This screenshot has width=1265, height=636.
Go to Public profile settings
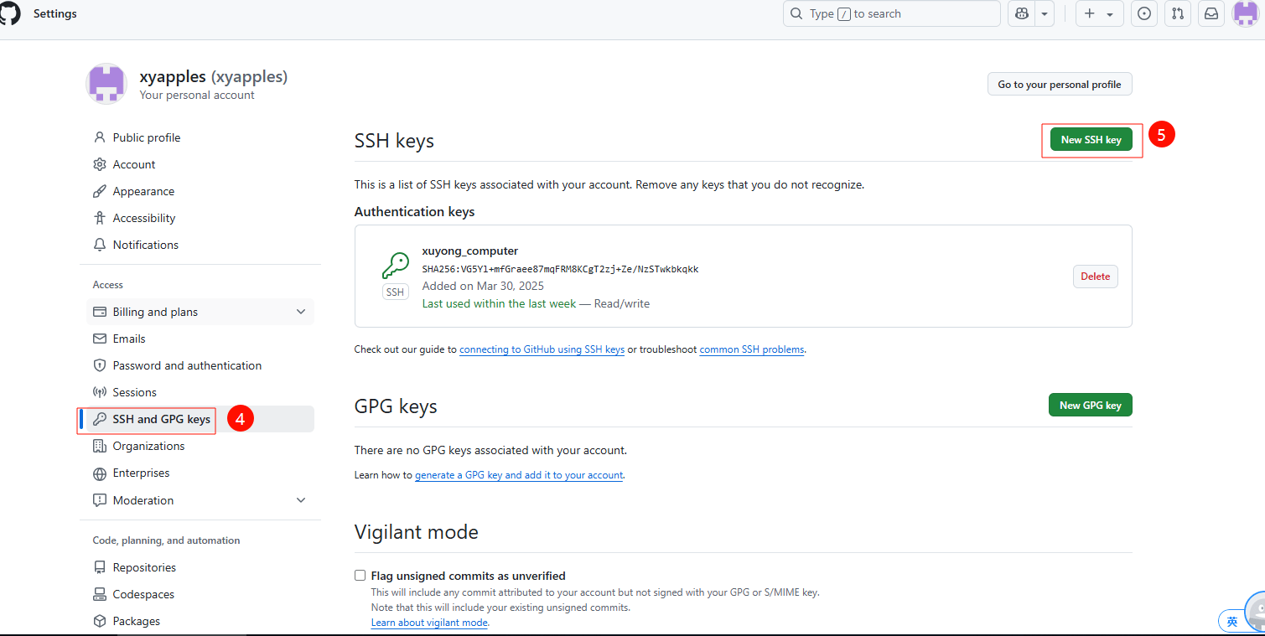(x=146, y=137)
